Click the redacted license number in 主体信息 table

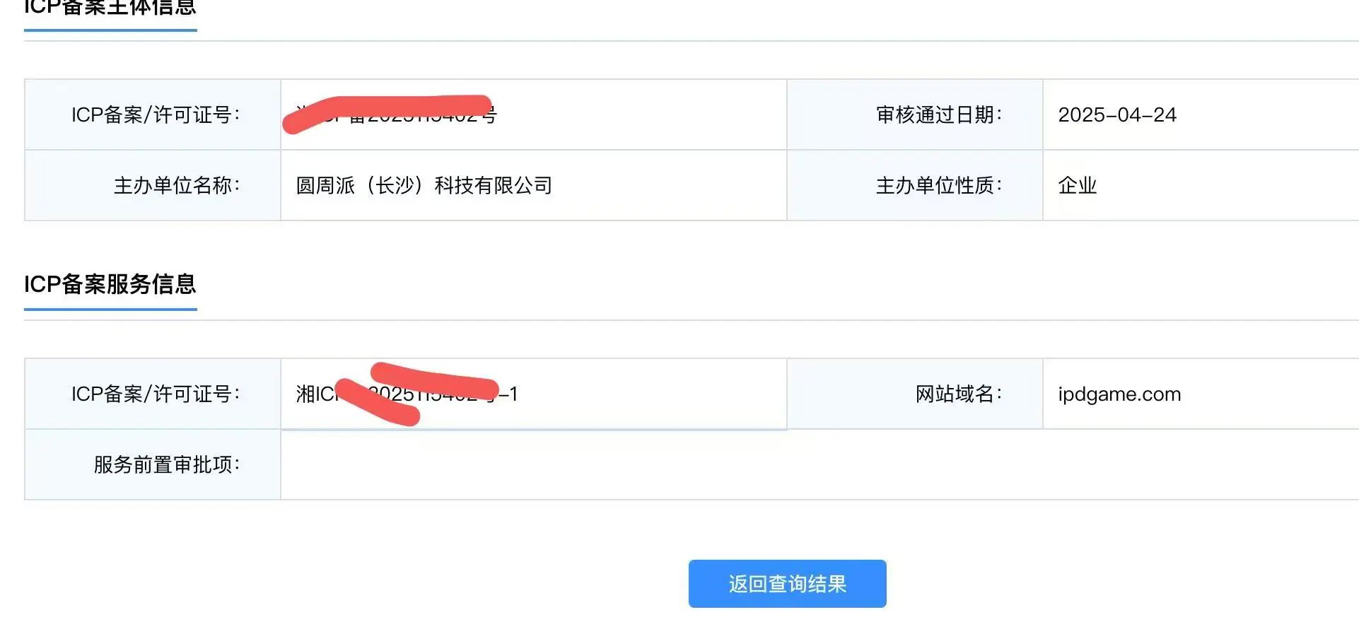point(396,114)
